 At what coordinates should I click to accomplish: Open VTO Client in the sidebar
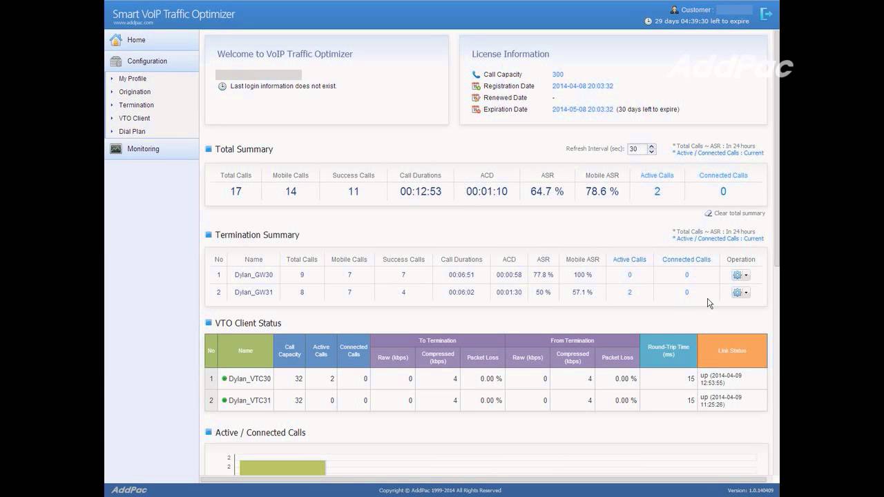point(134,118)
